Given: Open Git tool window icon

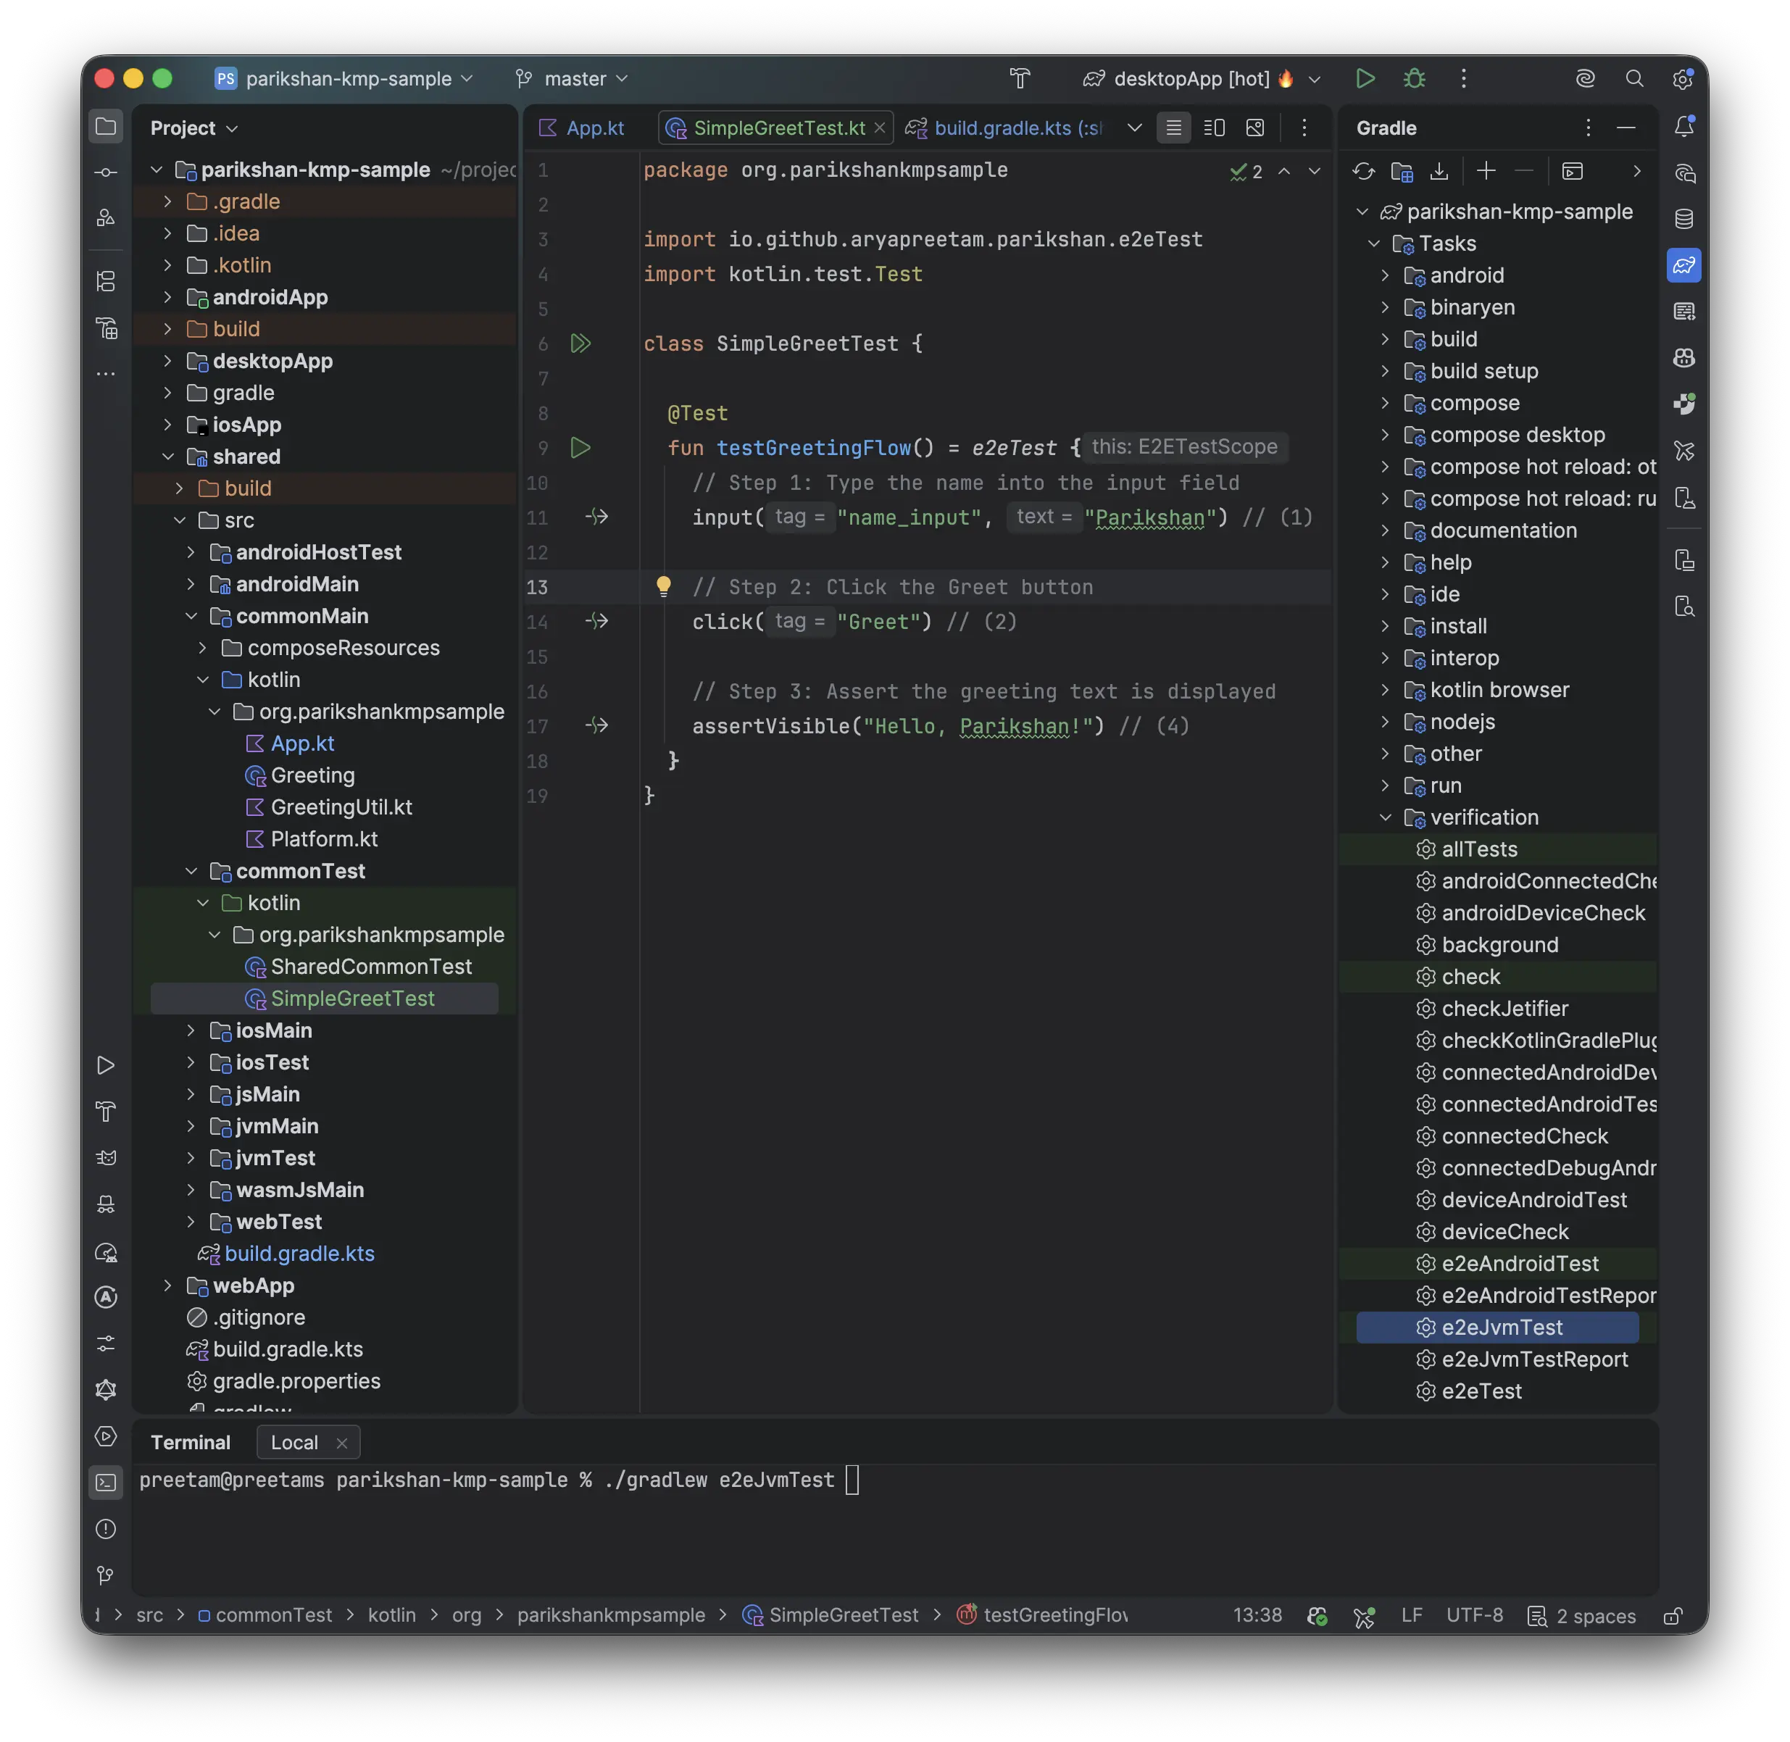Looking at the screenshot, I should [106, 1575].
